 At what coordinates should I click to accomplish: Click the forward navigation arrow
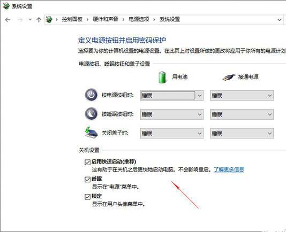tap(20, 19)
